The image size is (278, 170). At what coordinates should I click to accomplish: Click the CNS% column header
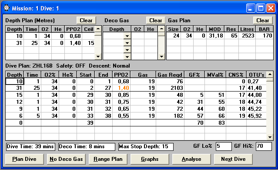point(236,75)
